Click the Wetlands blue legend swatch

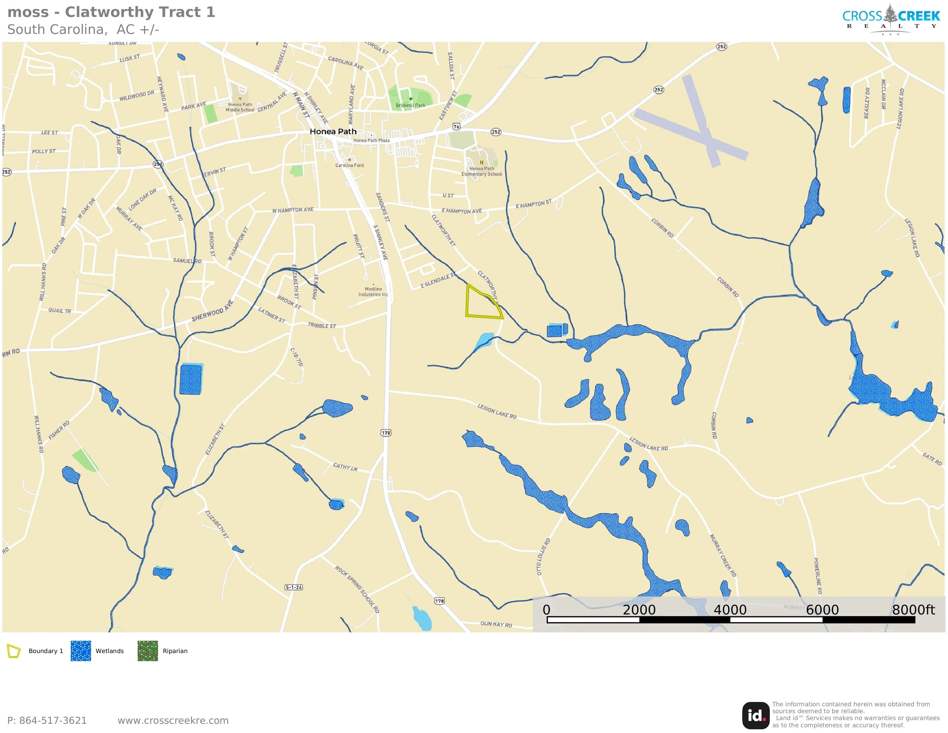[x=81, y=651]
